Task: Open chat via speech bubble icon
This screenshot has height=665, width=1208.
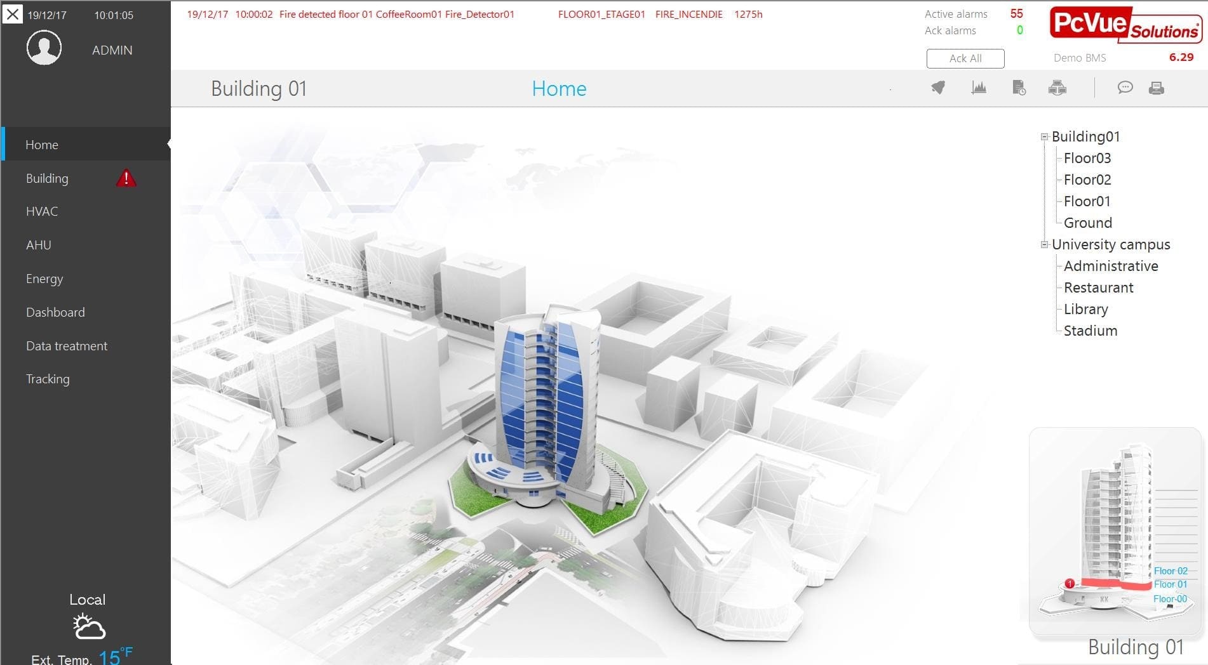Action: 1125,88
